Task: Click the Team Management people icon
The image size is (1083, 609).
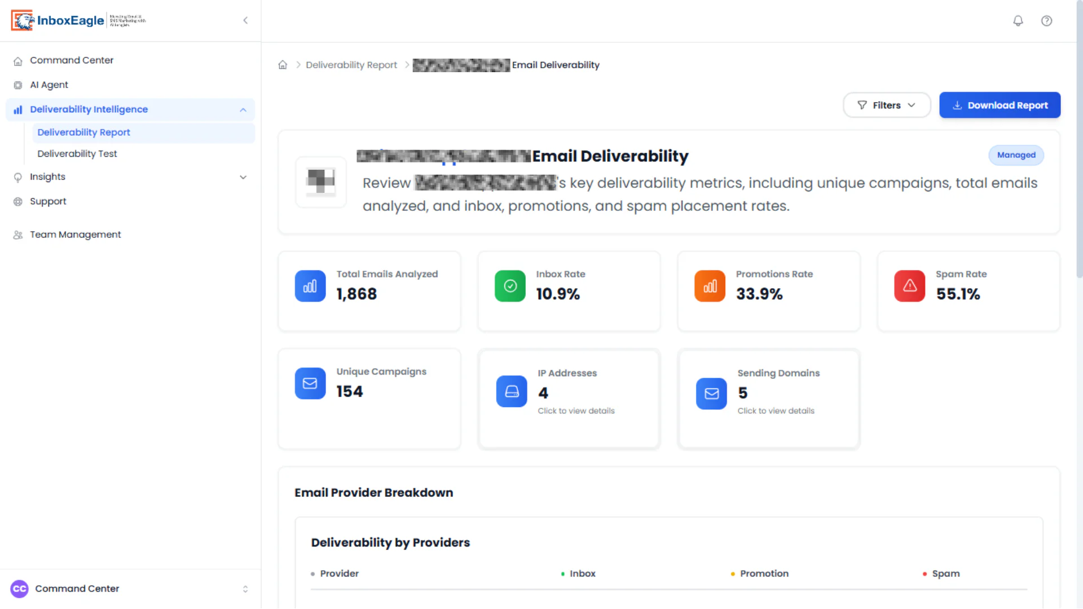Action: (18, 235)
